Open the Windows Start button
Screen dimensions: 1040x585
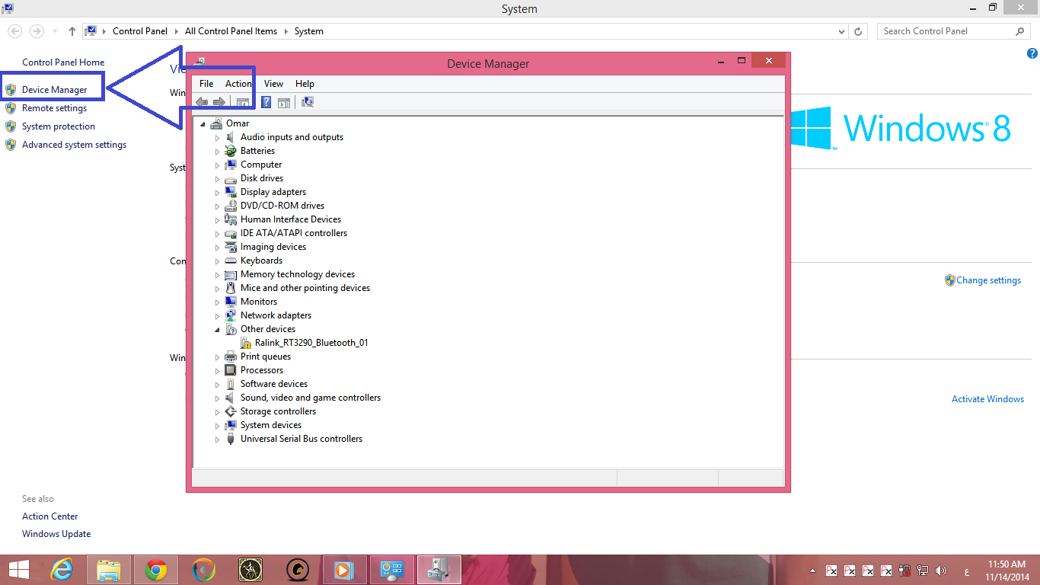[x=19, y=569]
